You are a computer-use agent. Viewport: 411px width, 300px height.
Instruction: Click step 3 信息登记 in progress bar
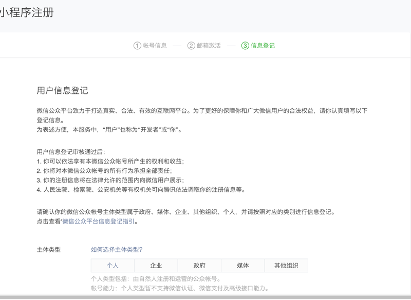pos(258,46)
